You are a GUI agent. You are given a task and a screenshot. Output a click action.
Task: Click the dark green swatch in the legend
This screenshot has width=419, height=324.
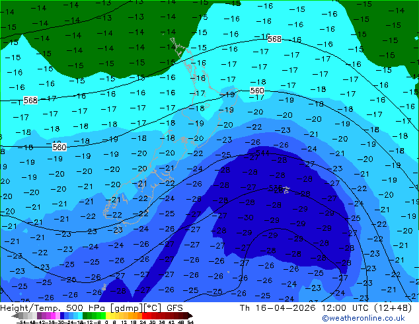tap(85, 315)
